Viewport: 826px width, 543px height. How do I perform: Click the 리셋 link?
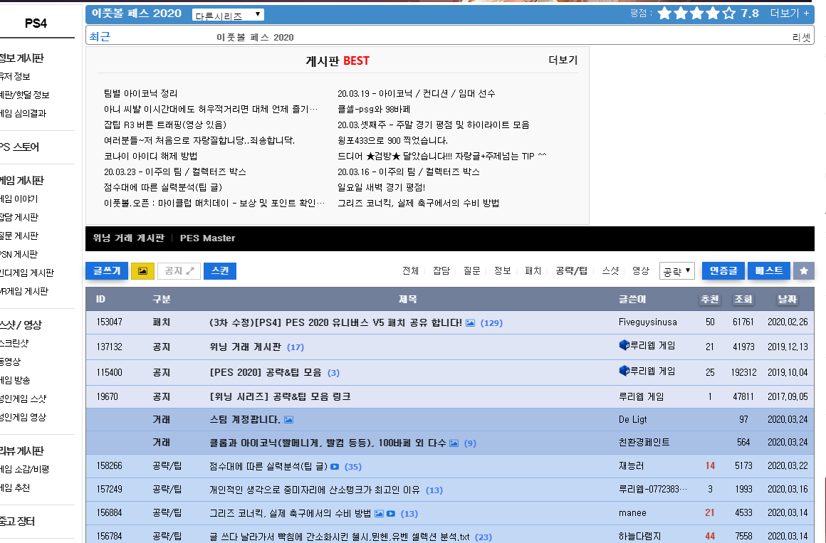[801, 38]
